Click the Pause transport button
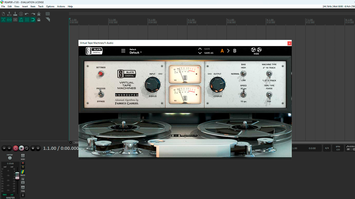This screenshot has width=355, height=199. coord(38,148)
